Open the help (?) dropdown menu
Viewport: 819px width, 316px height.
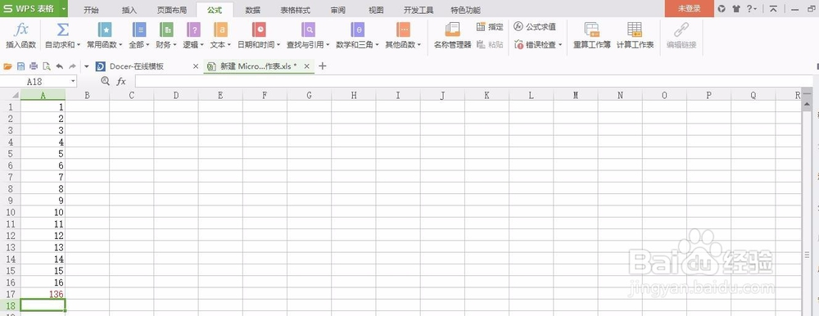(752, 9)
